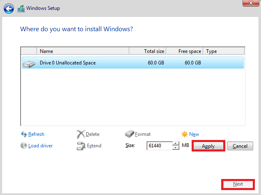The width and height of the screenshot is (261, 195).
Task: Click the Type column header
Action: click(224, 51)
